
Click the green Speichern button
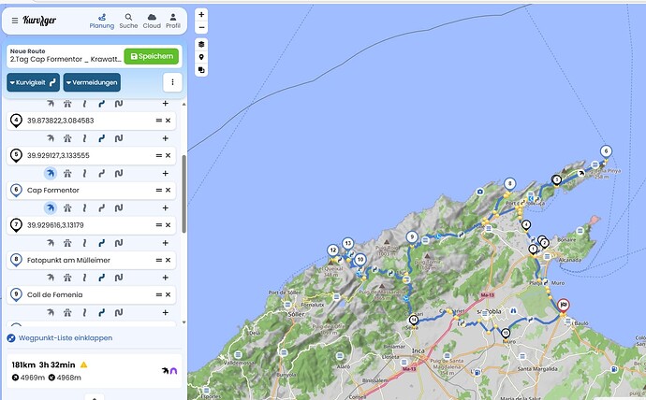pos(152,56)
